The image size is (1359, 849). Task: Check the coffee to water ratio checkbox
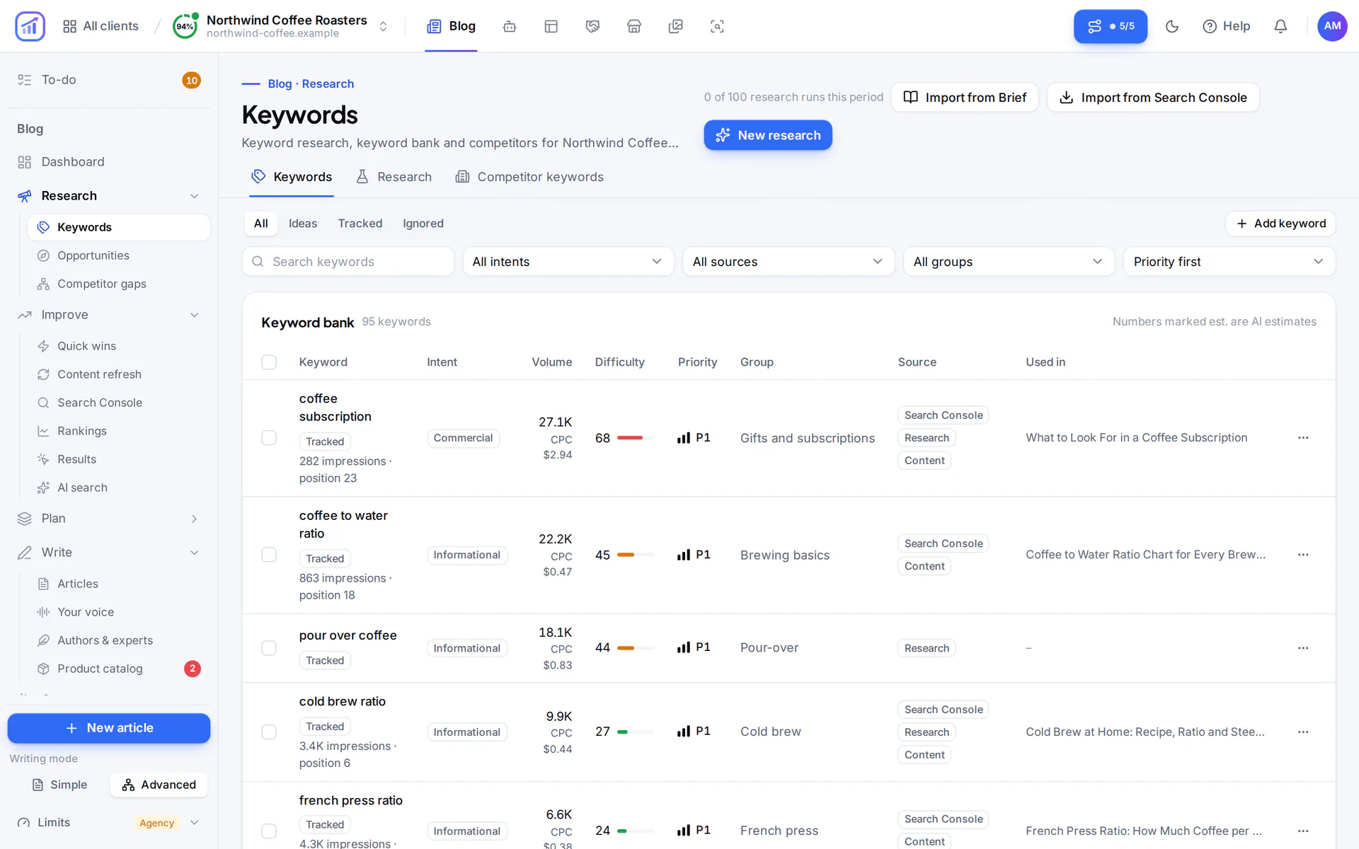(269, 555)
